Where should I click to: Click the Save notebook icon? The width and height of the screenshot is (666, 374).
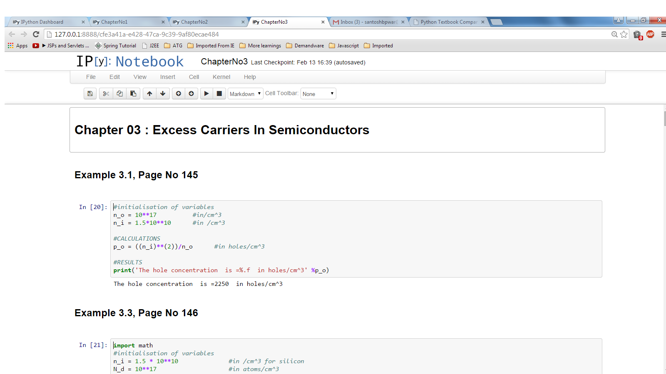(90, 93)
